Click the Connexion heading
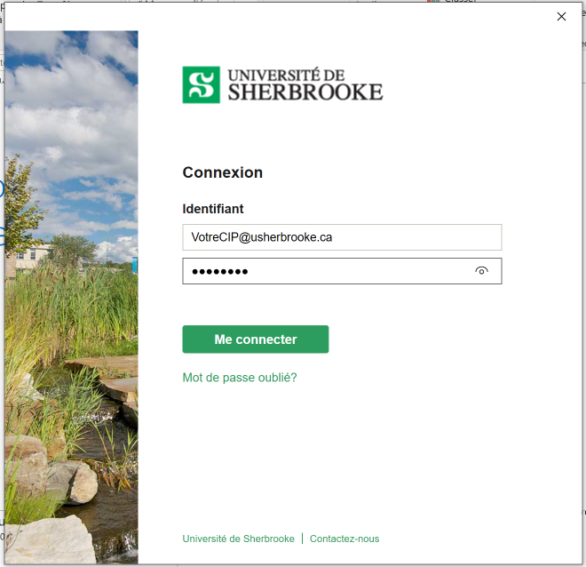 pos(222,172)
